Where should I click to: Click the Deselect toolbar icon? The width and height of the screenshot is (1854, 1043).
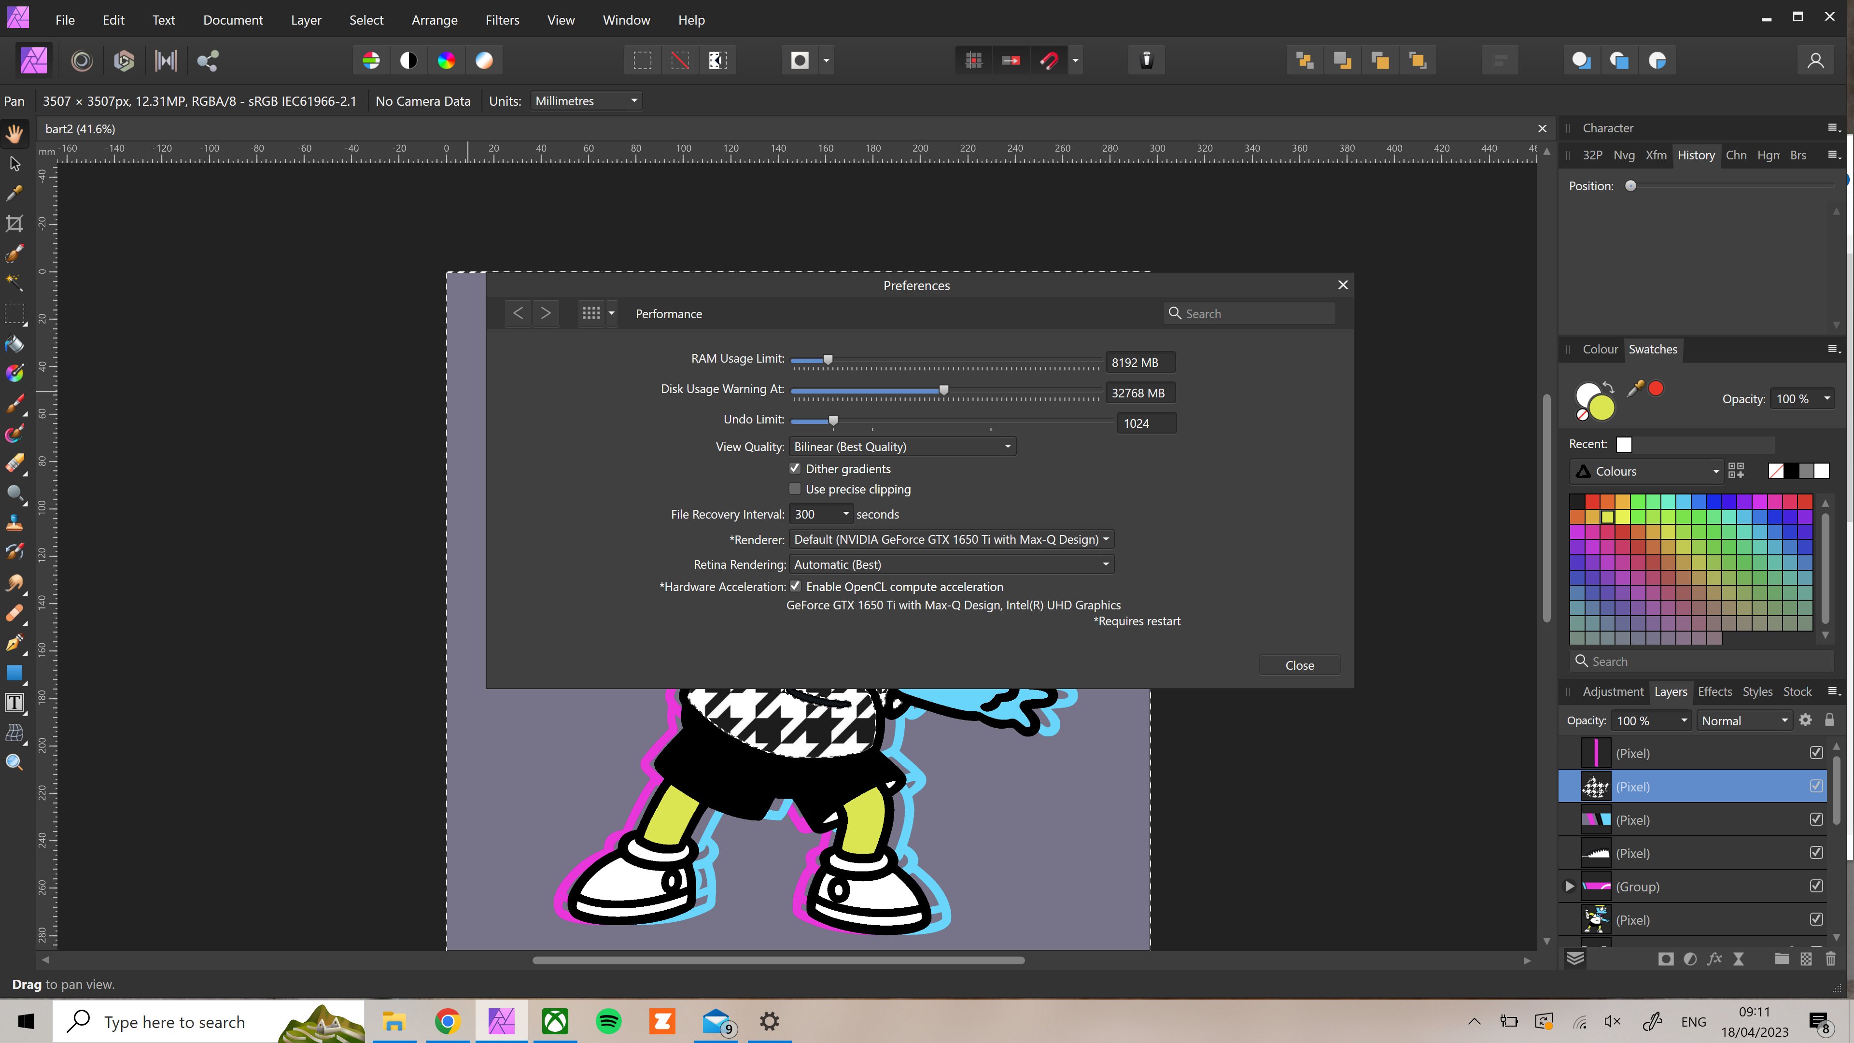pyautogui.click(x=680, y=60)
